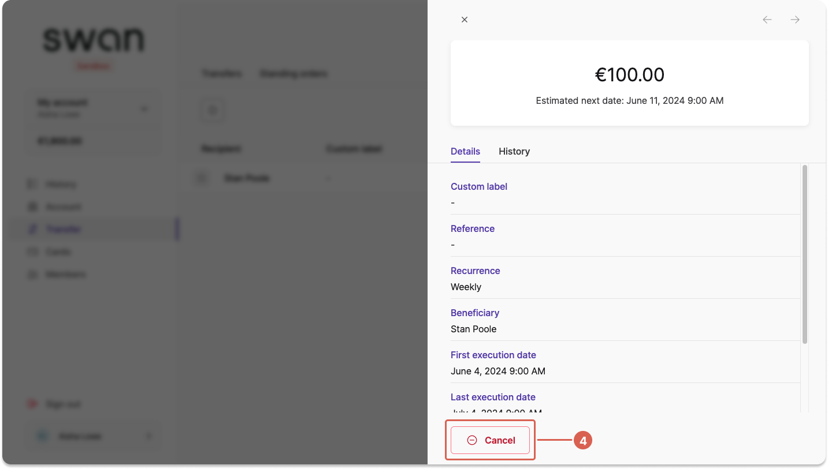Image resolution: width=828 pixels, height=469 pixels.
Task: Click the Sign out icon
Action: [32, 404]
